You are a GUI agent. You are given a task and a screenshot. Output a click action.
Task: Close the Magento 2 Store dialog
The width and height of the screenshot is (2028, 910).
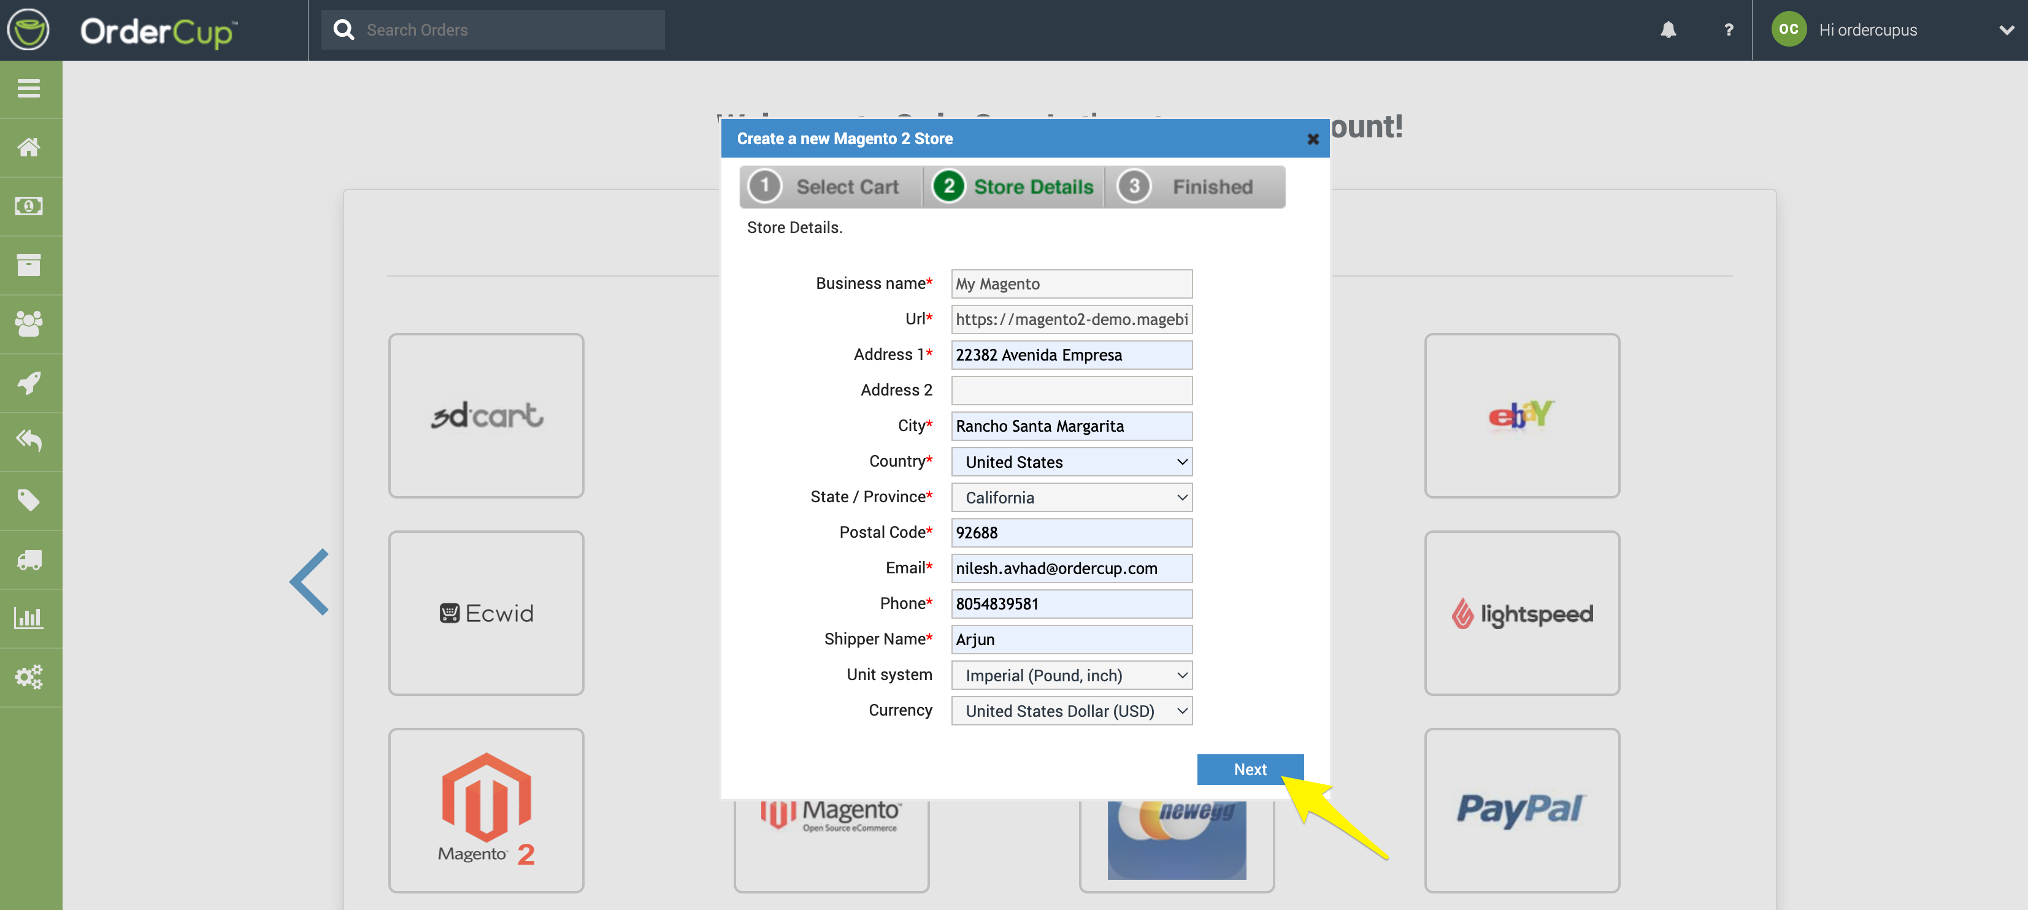tap(1312, 139)
